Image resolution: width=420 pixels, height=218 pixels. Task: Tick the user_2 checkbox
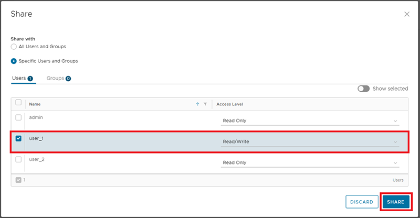(x=18, y=159)
